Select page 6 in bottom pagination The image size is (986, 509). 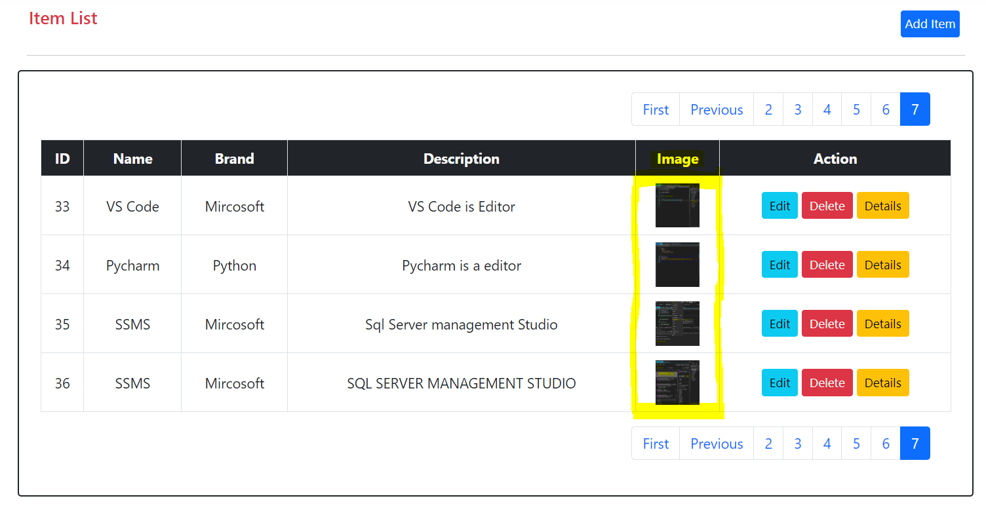tap(886, 443)
